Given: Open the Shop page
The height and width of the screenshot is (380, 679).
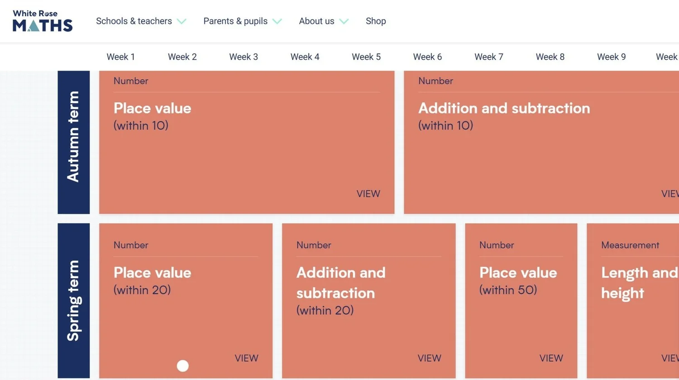Looking at the screenshot, I should tap(376, 21).
